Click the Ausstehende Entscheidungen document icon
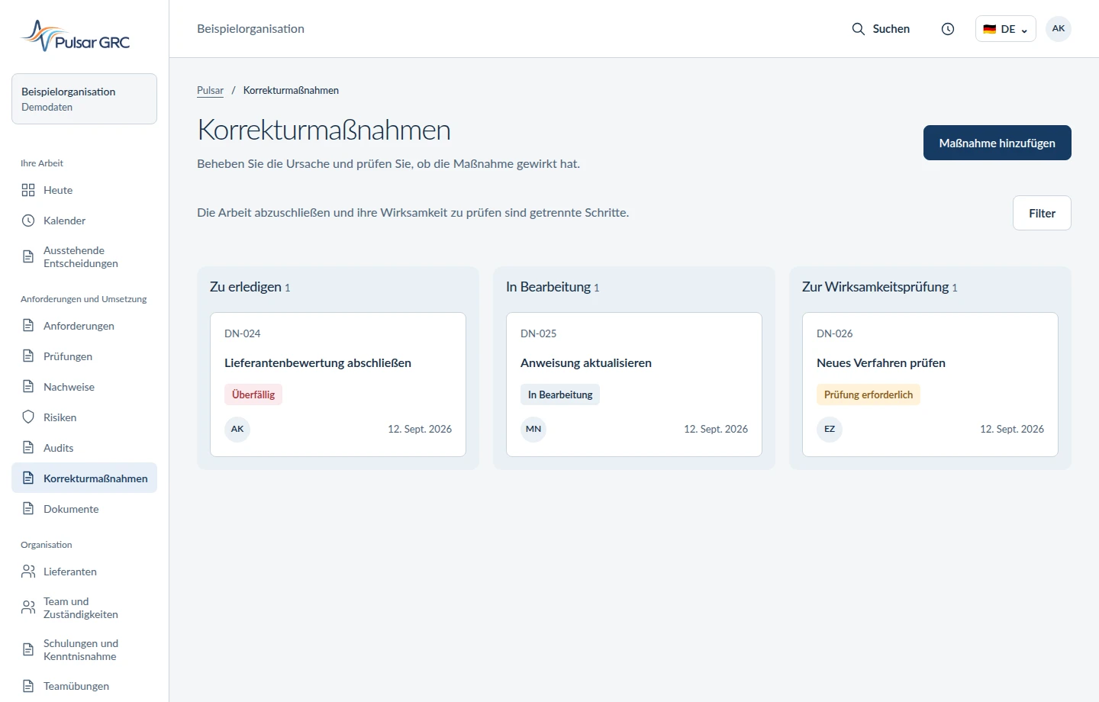Screen dimensions: 1099x702 point(28,256)
